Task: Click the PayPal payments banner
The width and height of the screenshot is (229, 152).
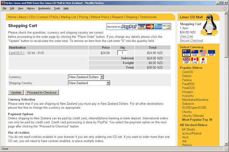Action: point(139,27)
